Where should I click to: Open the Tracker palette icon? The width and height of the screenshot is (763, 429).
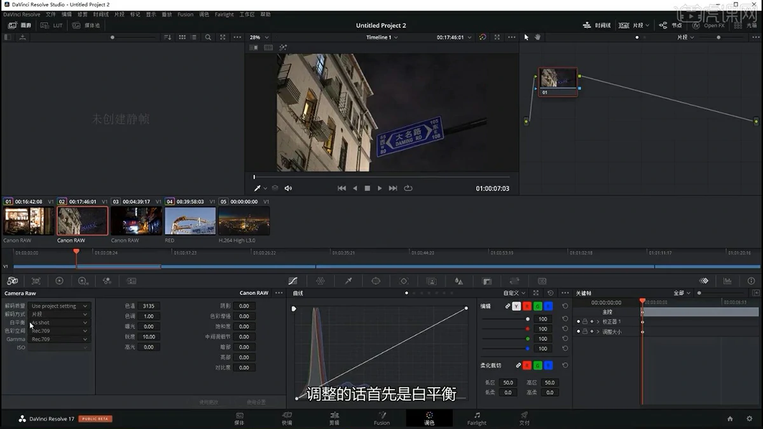point(404,280)
